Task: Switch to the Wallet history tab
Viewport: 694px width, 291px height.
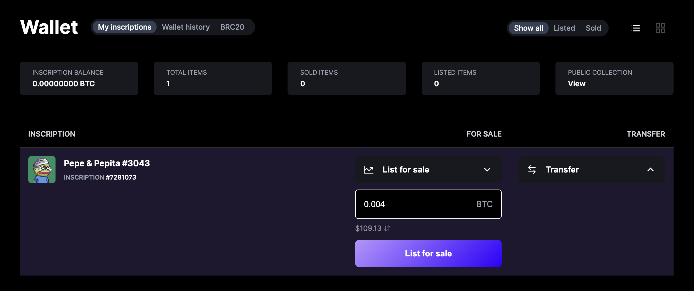Action: (185, 27)
